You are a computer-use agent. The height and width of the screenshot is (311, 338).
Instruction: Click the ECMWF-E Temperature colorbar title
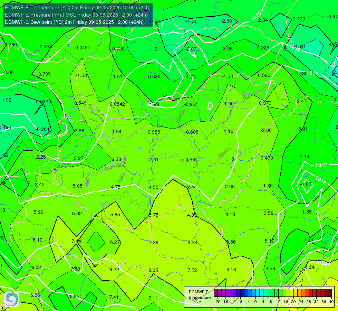(x=199, y=298)
